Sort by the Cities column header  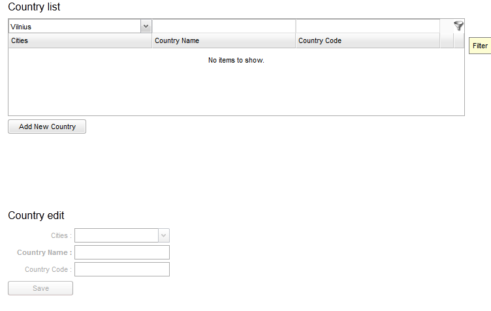coord(80,40)
